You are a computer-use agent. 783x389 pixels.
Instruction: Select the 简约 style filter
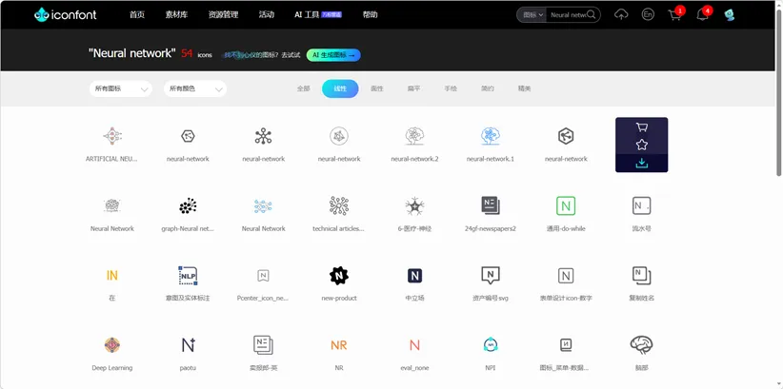[488, 88]
